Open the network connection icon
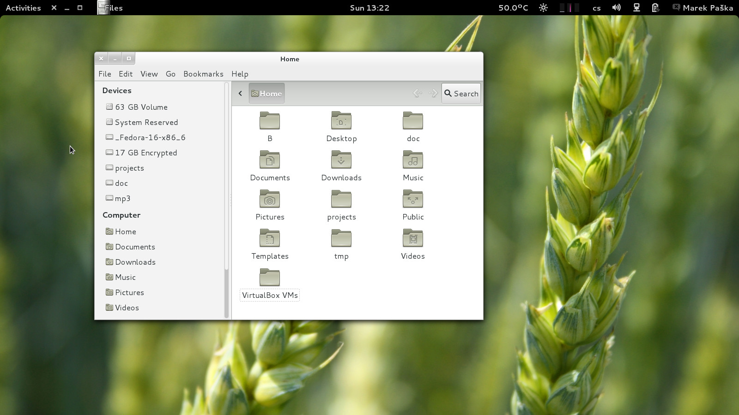This screenshot has width=739, height=415. (636, 8)
